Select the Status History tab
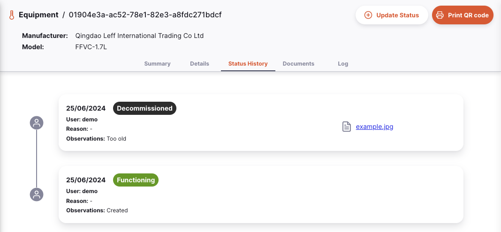The width and height of the screenshot is (501, 232). coord(248,63)
